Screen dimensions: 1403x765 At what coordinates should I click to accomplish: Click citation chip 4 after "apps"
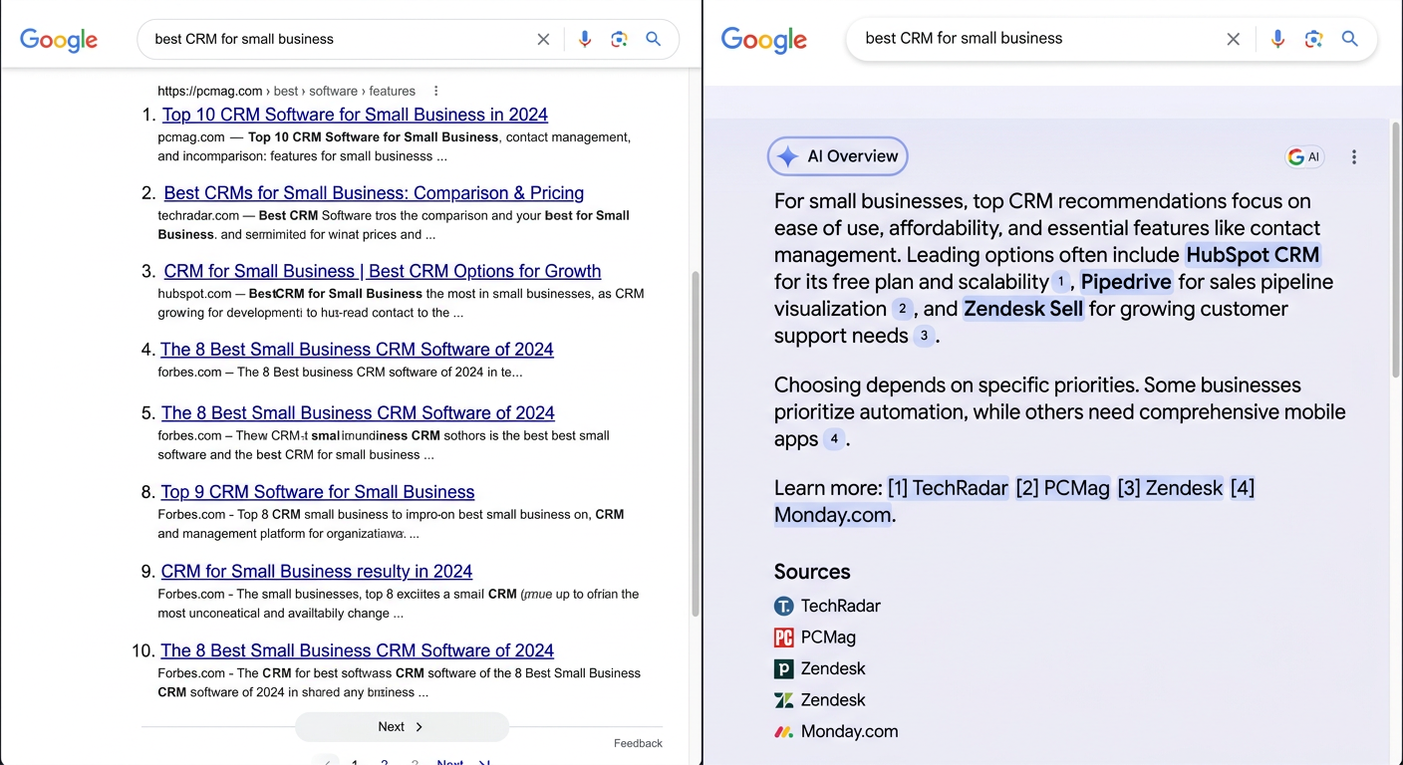pos(834,439)
